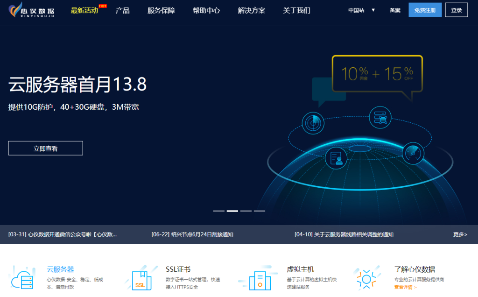Image resolution: width=478 pixels, height=297 pixels.
Task: Click the 立即查看 banner button
Action: (x=45, y=148)
